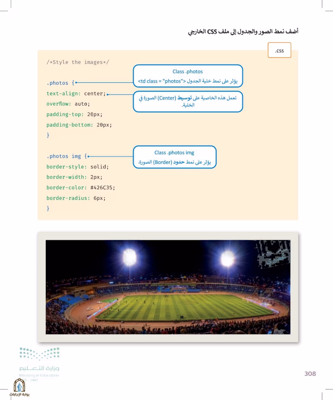Screen dimensions: 333x400
Task: Click the '.photos img {' selector line
Action: coord(66,156)
